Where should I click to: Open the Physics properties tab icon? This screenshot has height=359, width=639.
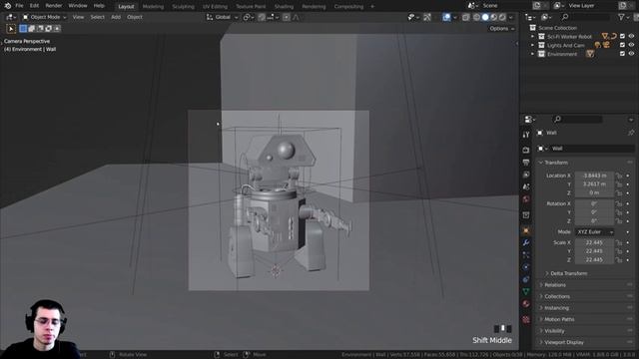(x=526, y=267)
